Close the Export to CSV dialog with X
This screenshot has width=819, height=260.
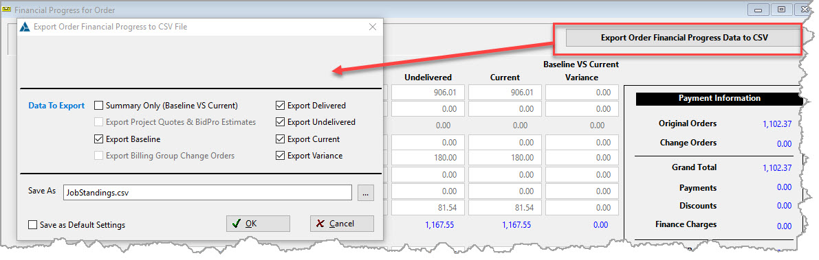[373, 27]
